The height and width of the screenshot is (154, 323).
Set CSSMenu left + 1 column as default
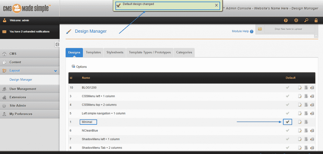(x=288, y=96)
